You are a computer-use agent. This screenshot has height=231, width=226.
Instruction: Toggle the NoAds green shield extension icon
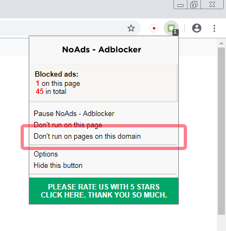pos(171,28)
